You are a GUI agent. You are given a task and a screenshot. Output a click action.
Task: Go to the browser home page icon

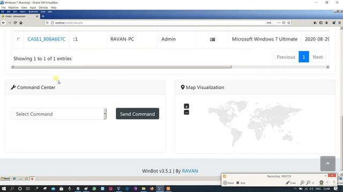(21, 22)
